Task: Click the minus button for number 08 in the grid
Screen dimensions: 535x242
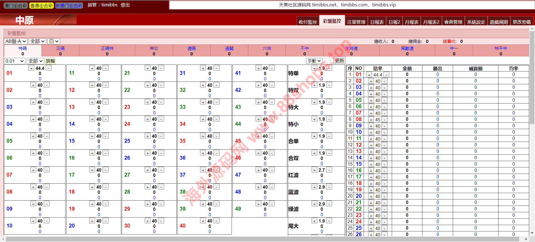Action: pyautogui.click(x=47, y=187)
